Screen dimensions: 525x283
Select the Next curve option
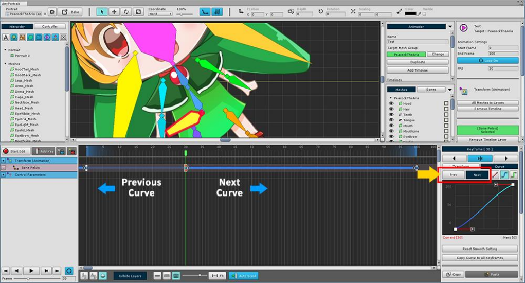477,175
